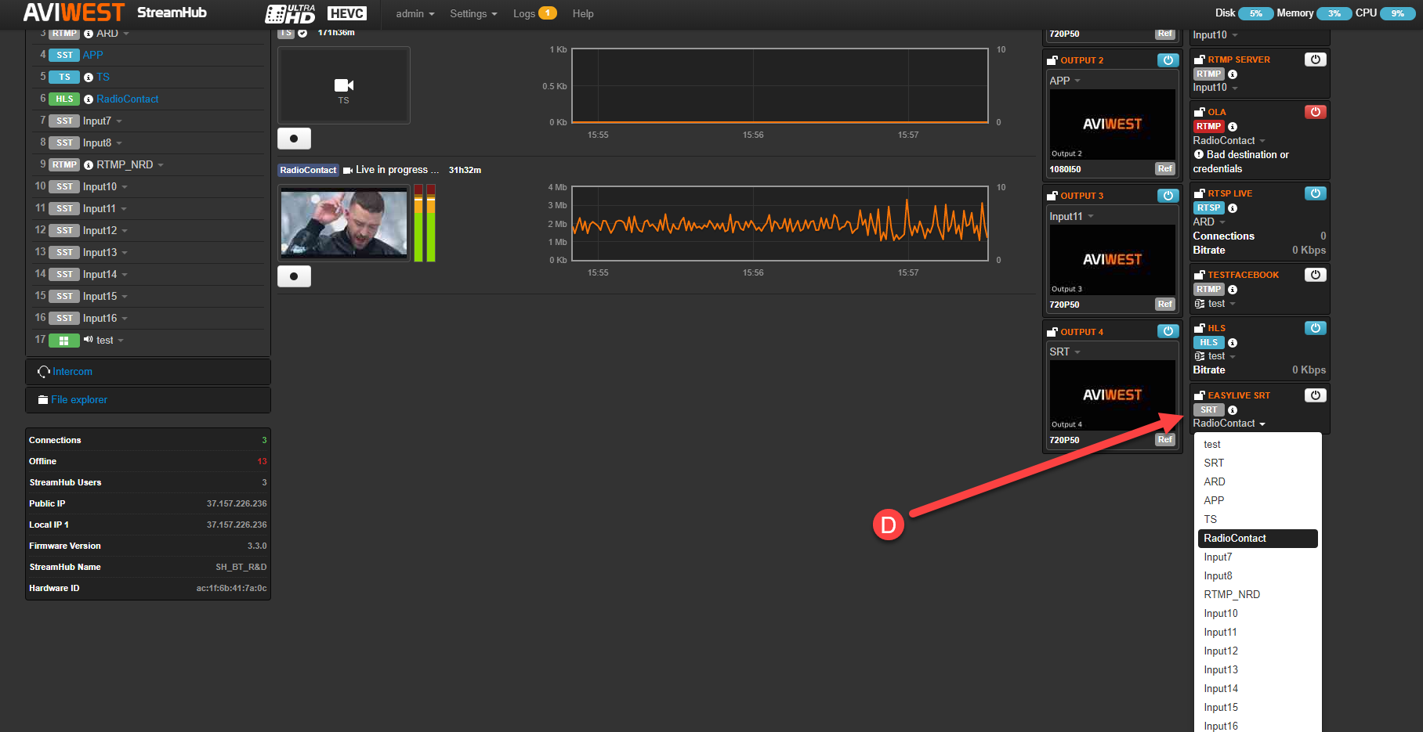Toggle the red power button for OLA
Image resolution: width=1423 pixels, height=732 pixels.
pyautogui.click(x=1315, y=112)
